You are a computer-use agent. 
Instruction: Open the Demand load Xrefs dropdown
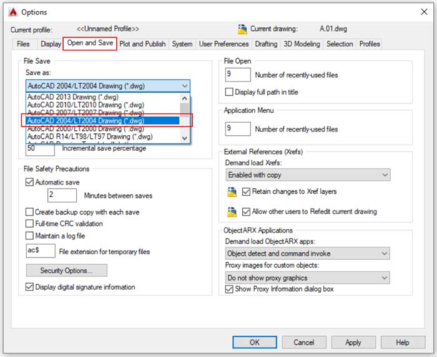(x=308, y=175)
